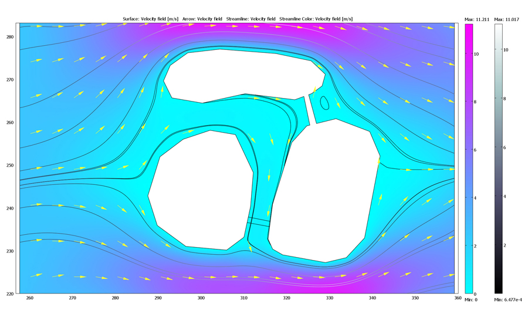Click the 10 tick on the magenta color bar

[x=476, y=54]
